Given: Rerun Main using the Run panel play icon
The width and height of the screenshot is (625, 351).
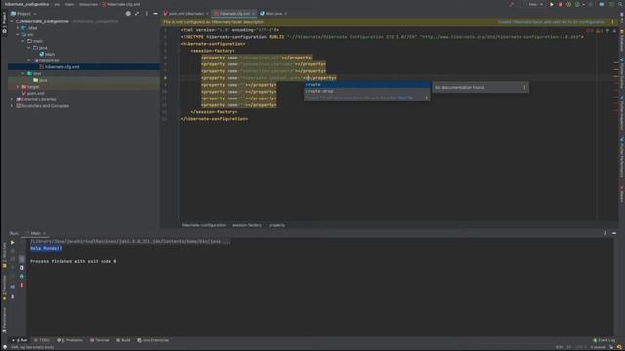Looking at the screenshot, I should [13, 242].
